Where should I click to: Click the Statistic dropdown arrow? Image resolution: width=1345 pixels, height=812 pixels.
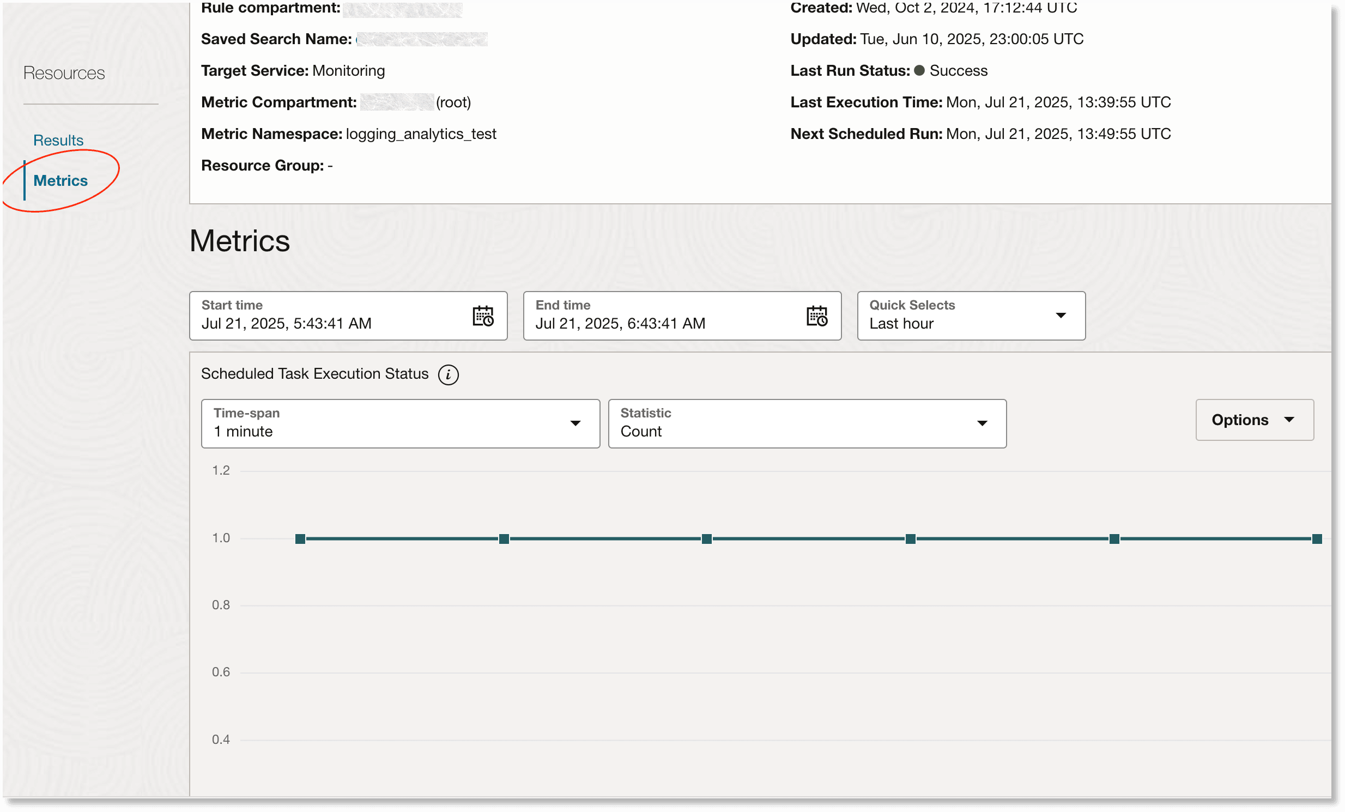pos(983,423)
